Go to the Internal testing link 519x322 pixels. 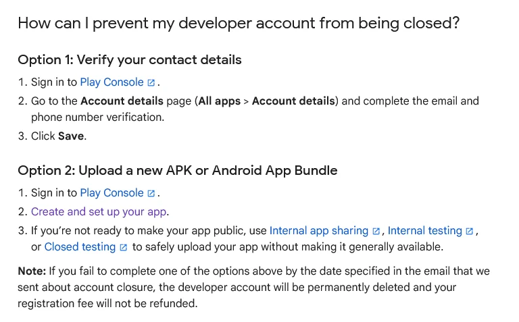(424, 231)
